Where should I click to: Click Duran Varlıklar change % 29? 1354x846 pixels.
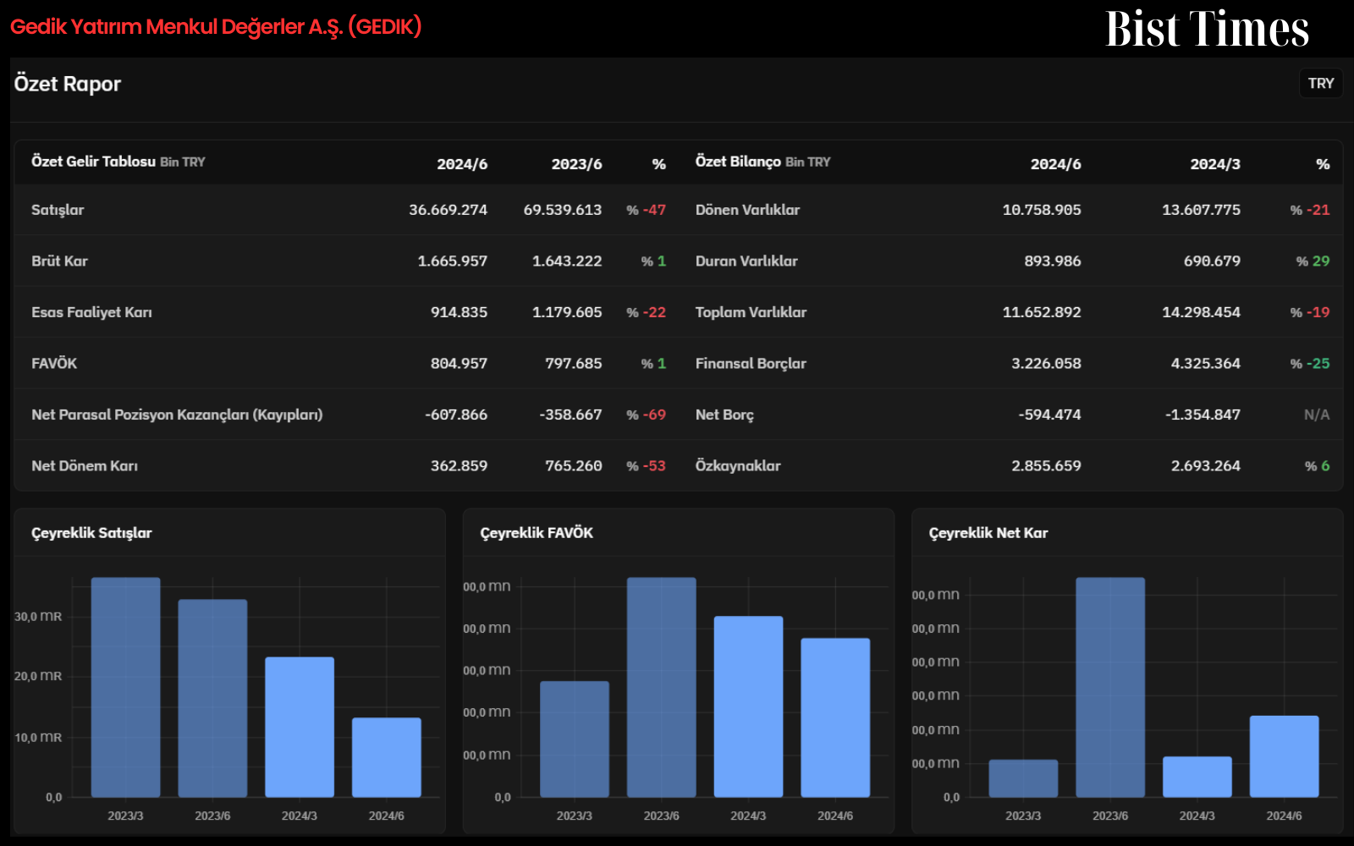point(1313,261)
